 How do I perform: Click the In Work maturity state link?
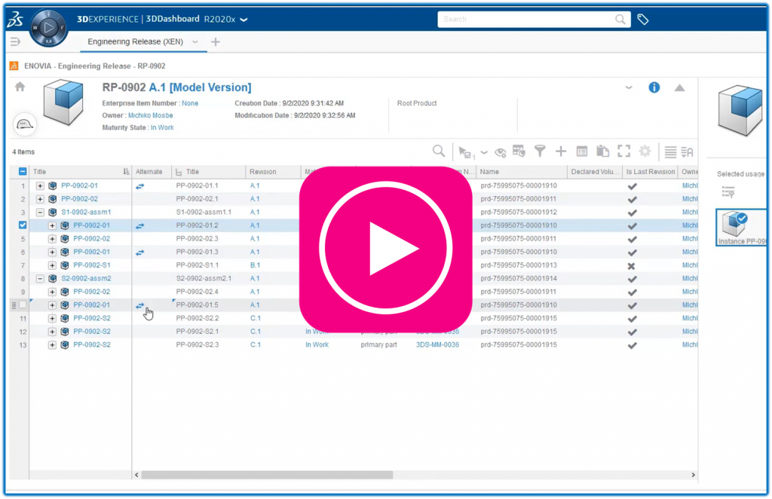pos(162,127)
